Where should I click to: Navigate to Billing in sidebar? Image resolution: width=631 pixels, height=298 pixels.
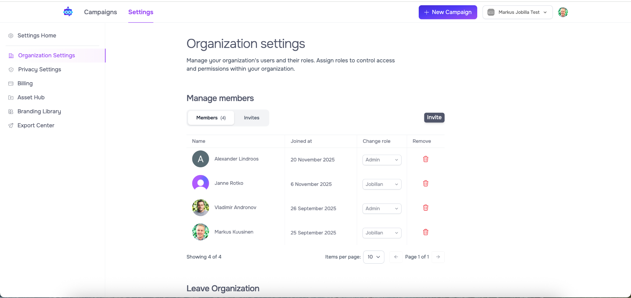[x=25, y=83]
